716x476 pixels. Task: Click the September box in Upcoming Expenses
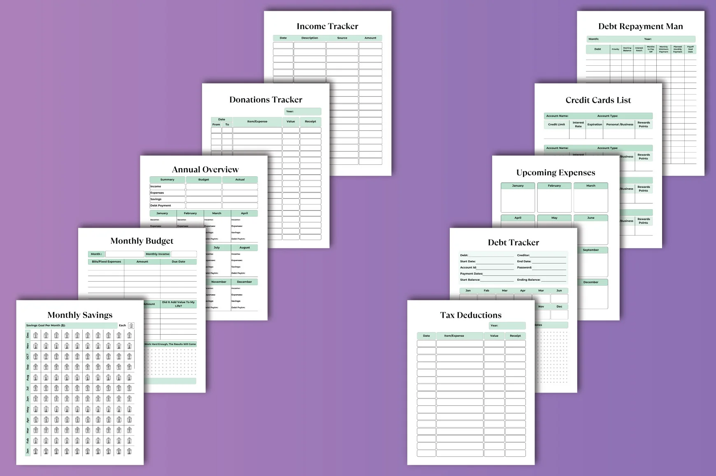(x=593, y=262)
